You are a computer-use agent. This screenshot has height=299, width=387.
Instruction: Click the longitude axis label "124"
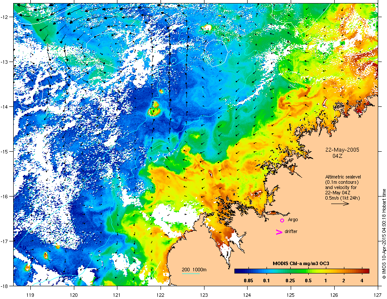[248, 295]
